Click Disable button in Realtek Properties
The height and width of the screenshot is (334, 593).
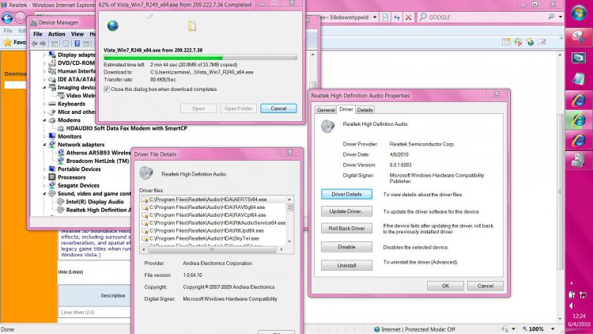(346, 247)
